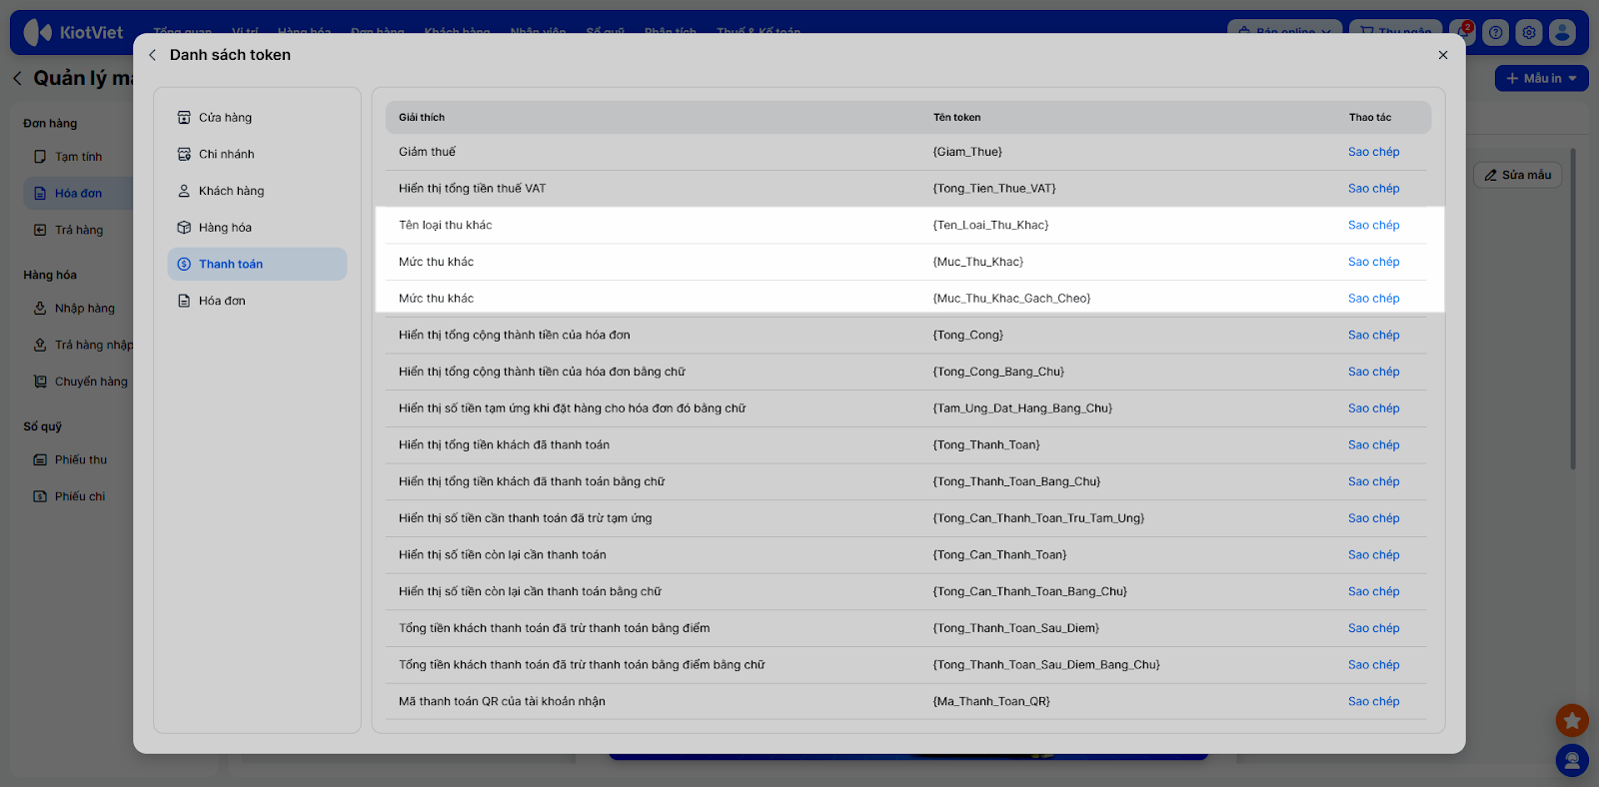Select Hóa đơn icon in background Đơn hàng sidebar

40,194
